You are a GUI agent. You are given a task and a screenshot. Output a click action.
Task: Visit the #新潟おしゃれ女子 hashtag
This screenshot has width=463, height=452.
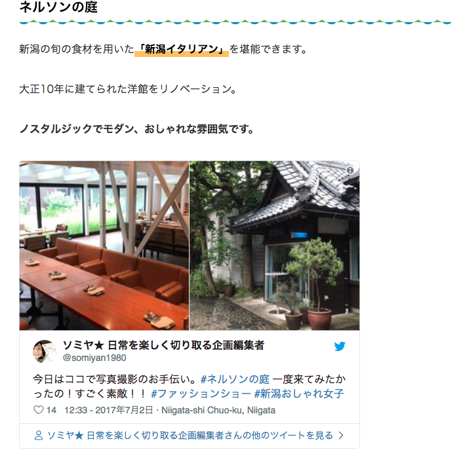pyautogui.click(x=299, y=394)
